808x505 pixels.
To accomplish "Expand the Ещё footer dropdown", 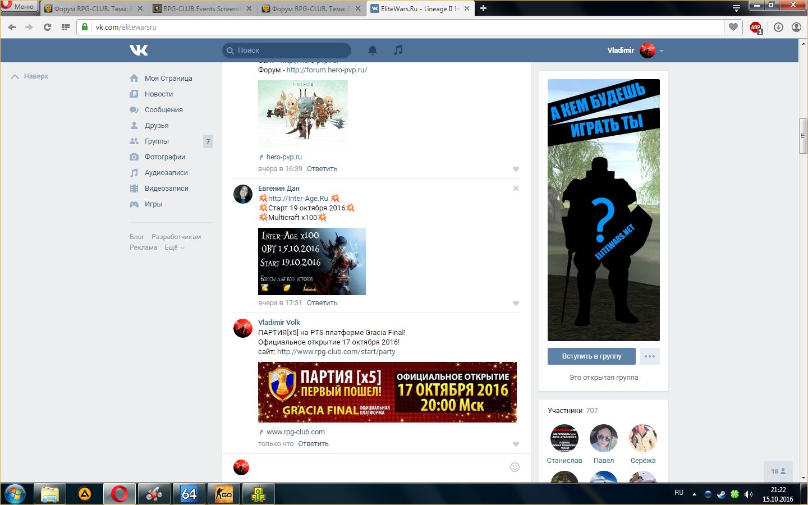I will (x=174, y=247).
